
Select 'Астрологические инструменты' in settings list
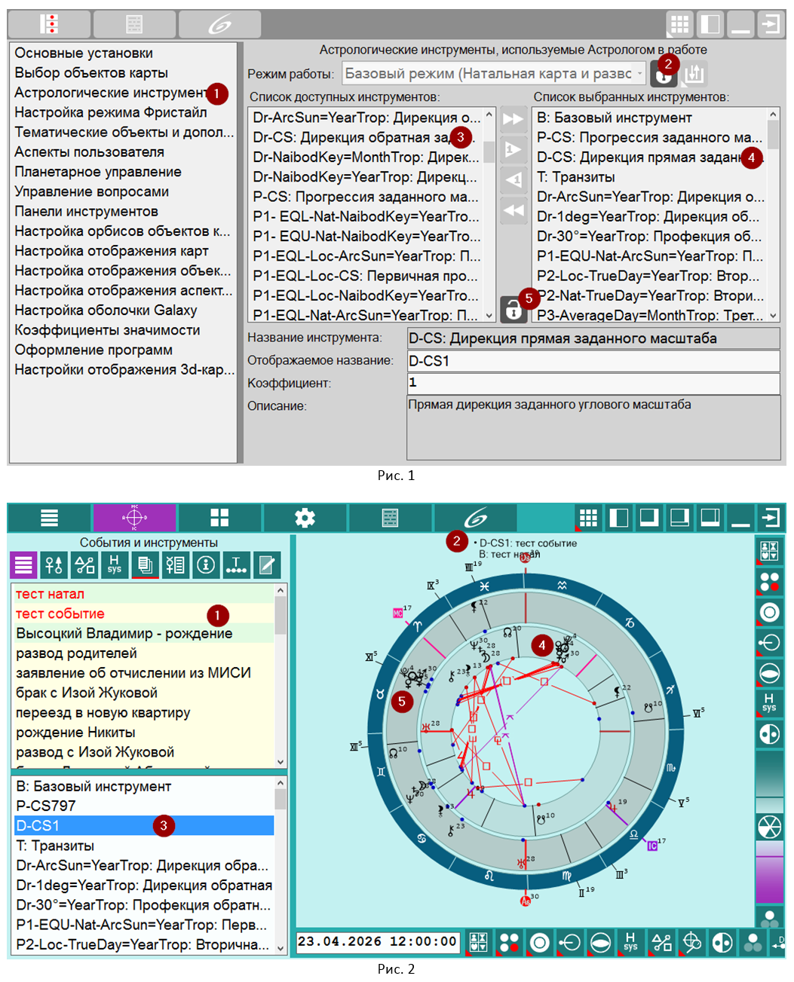[110, 93]
